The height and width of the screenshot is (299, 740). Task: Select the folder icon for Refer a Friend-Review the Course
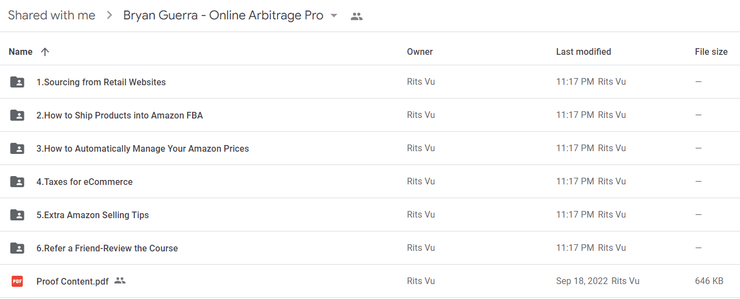[x=17, y=248]
